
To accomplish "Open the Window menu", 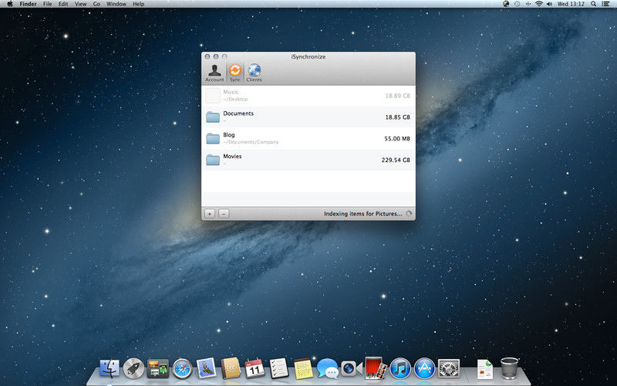I will point(116,4).
